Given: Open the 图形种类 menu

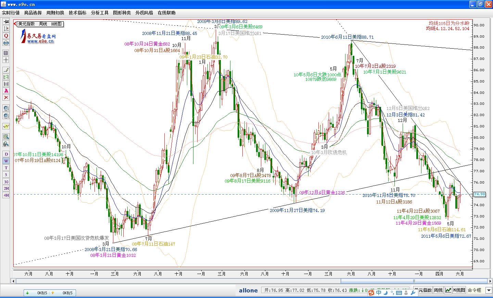Looking at the screenshot, I should pos(122,13).
